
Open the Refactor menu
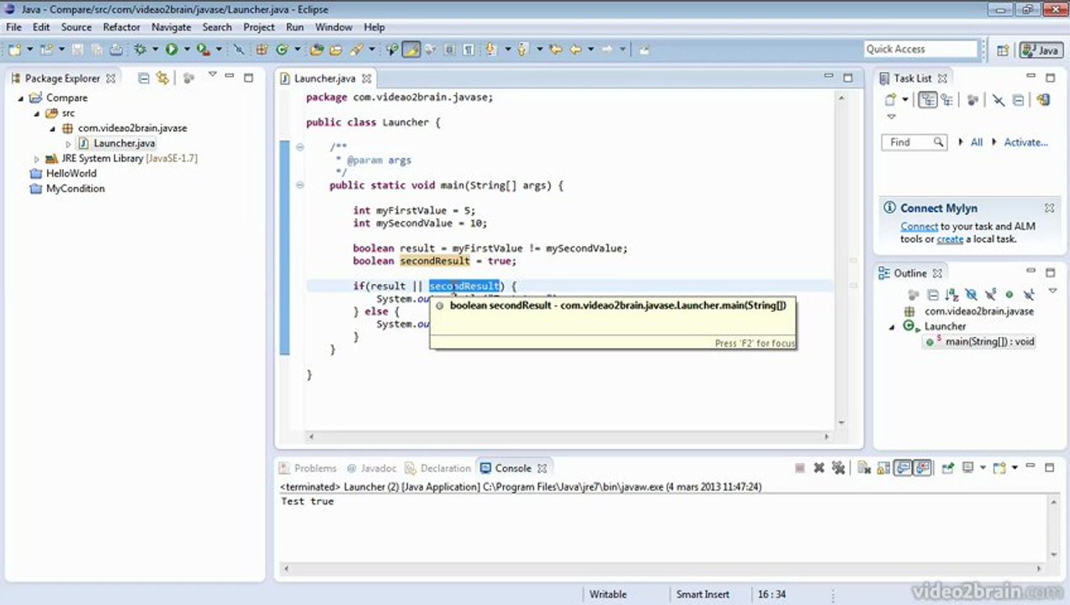pyautogui.click(x=122, y=27)
